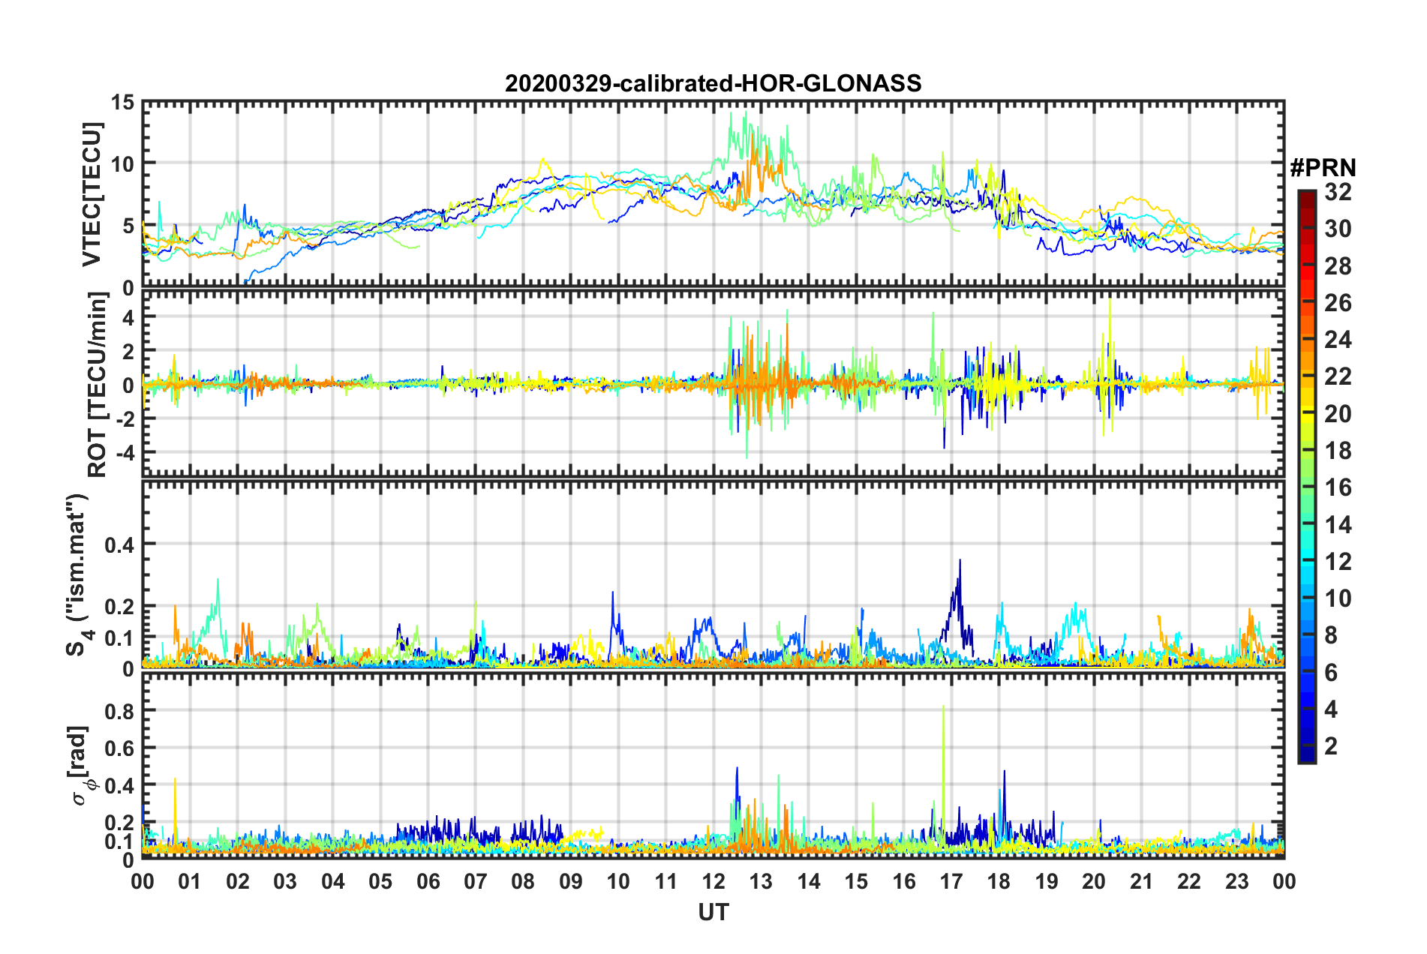
Task: Click x-axis tick label 12
Action: [x=713, y=881]
